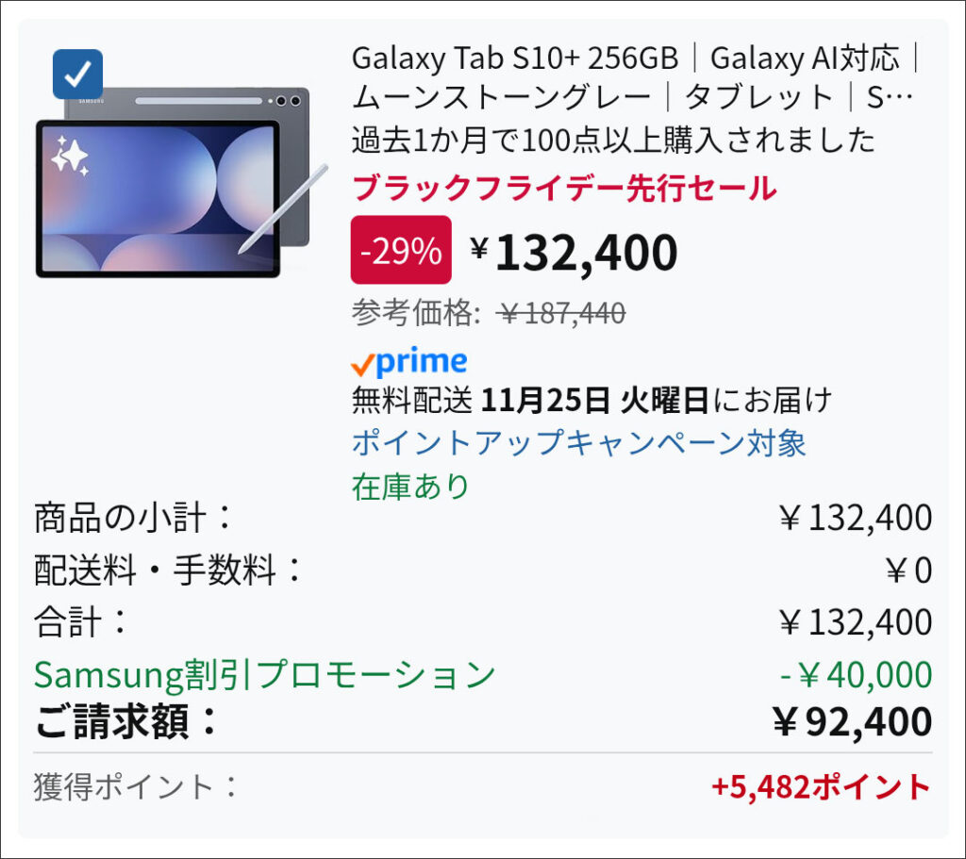Click the ブラックフライデー先行セール label

coord(563,189)
